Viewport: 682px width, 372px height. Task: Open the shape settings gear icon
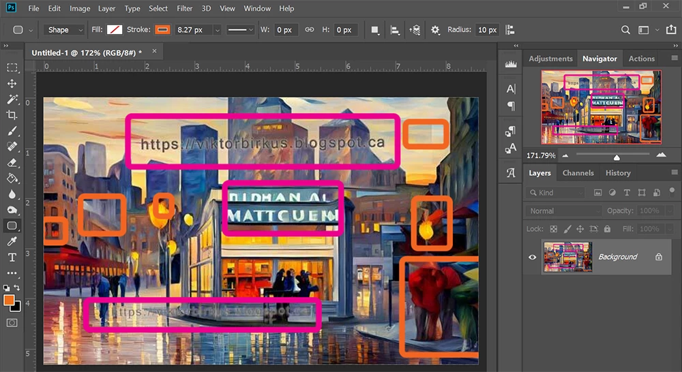pyautogui.click(x=436, y=30)
